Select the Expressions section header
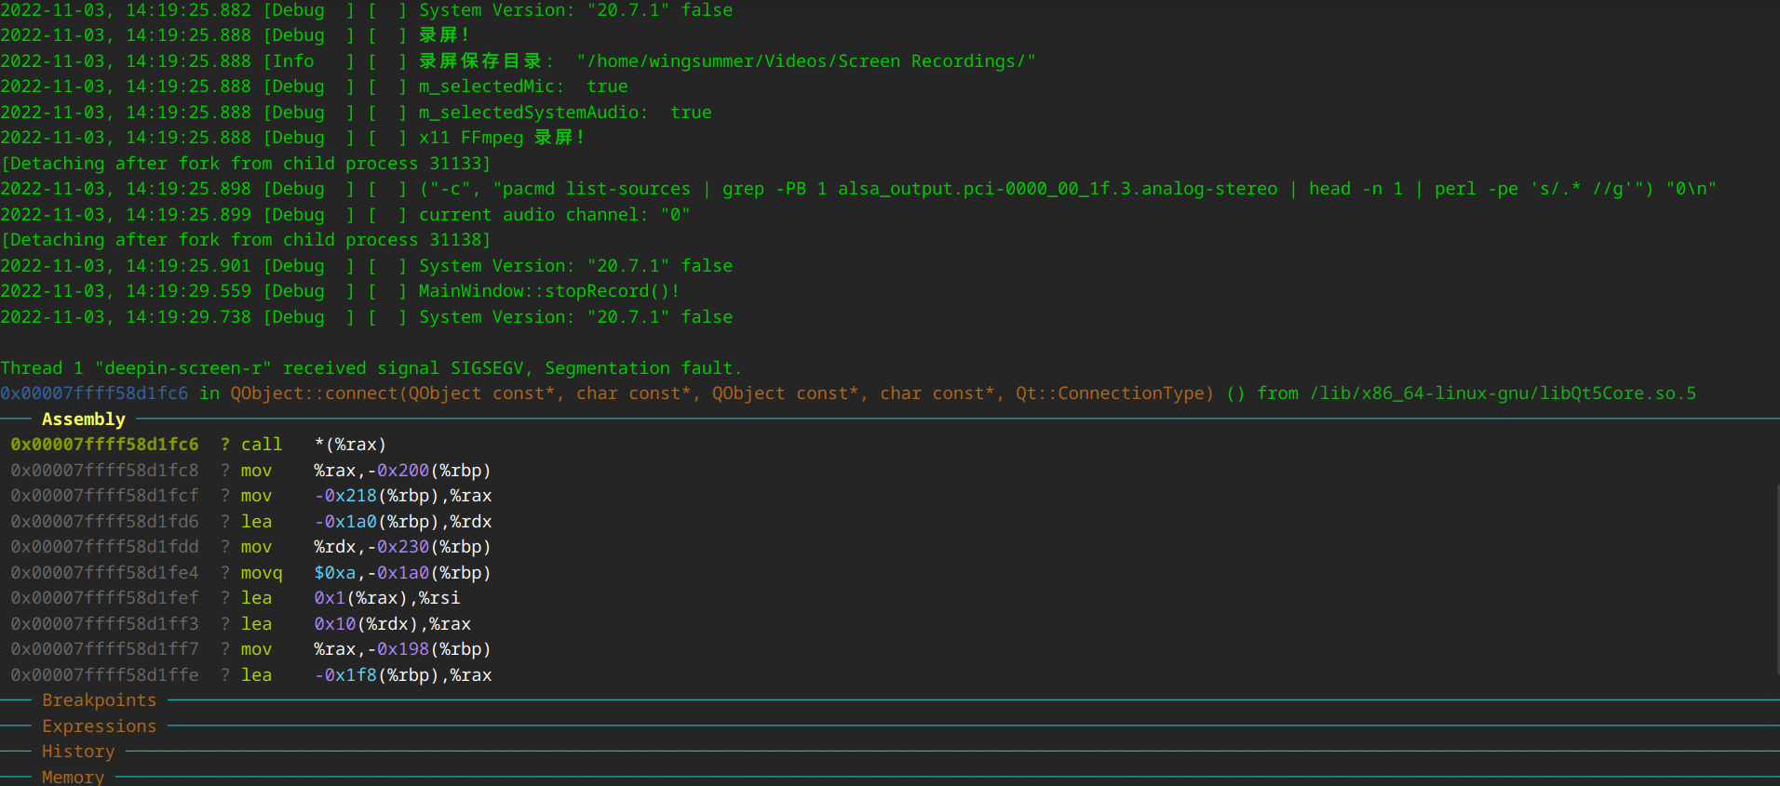 100,726
